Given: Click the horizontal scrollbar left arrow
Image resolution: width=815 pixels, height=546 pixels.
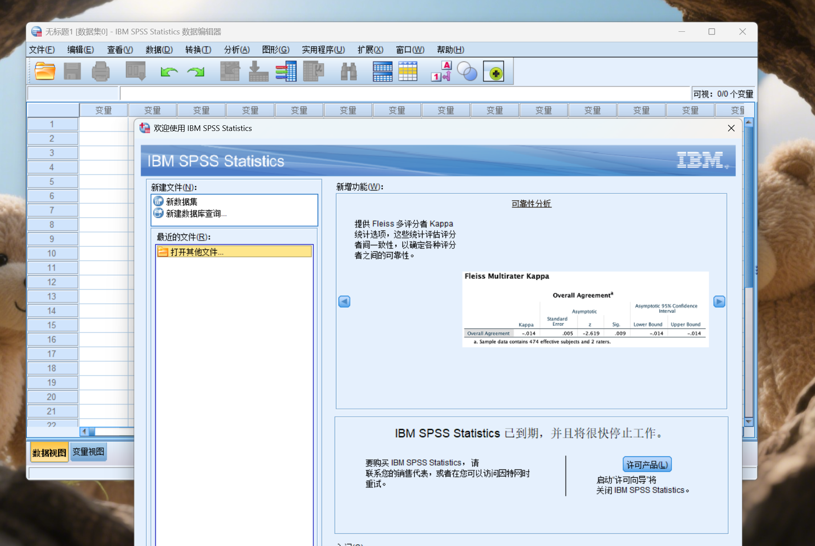Looking at the screenshot, I should coord(84,432).
